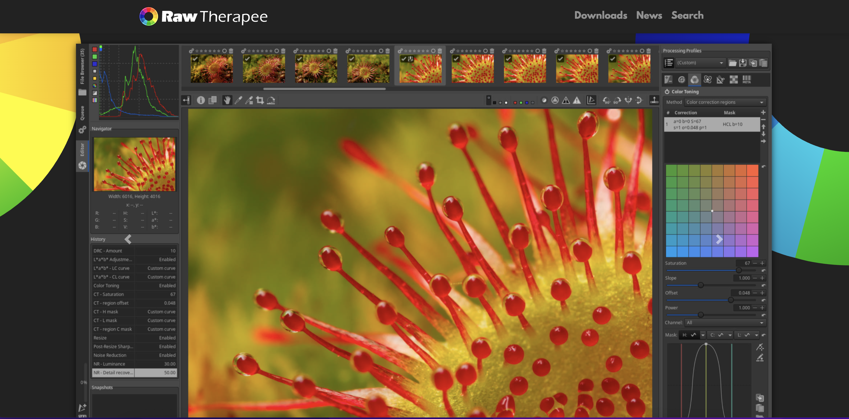This screenshot has width=849, height=419.
Task: Toggle the red histogram channel
Action: (x=95, y=49)
